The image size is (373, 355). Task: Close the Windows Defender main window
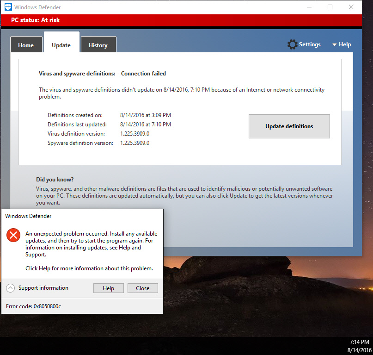click(x=351, y=7)
